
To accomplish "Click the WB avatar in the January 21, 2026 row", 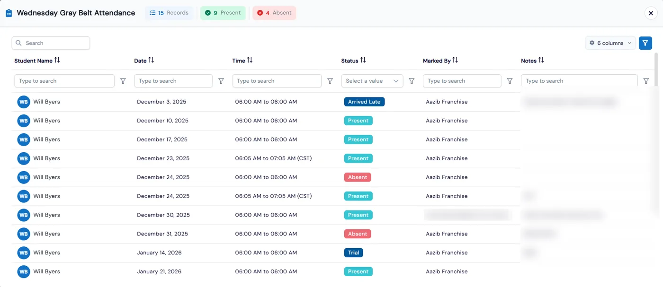I will (24, 272).
